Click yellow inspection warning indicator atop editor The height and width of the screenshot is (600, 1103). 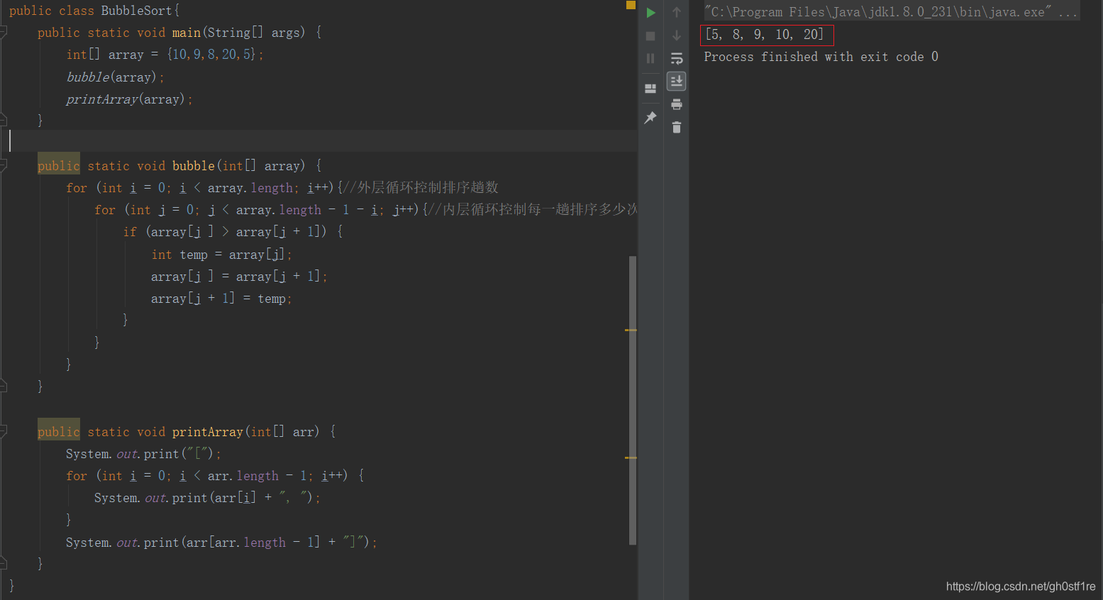631,5
